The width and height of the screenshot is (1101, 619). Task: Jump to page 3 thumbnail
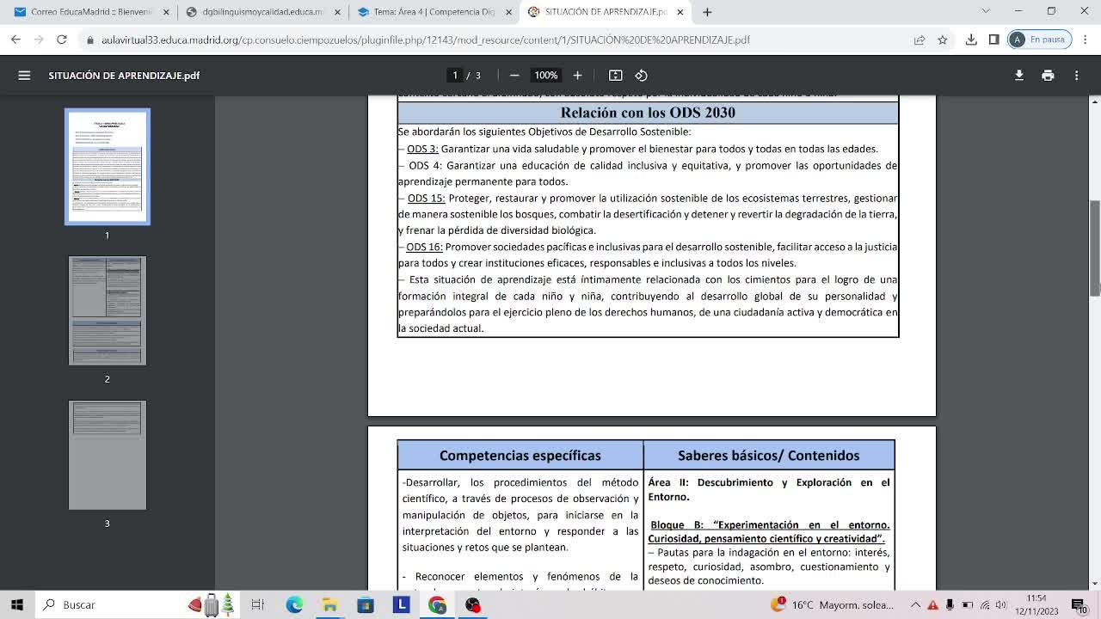(108, 455)
